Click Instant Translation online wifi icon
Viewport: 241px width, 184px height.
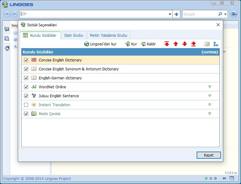[x=210, y=105]
